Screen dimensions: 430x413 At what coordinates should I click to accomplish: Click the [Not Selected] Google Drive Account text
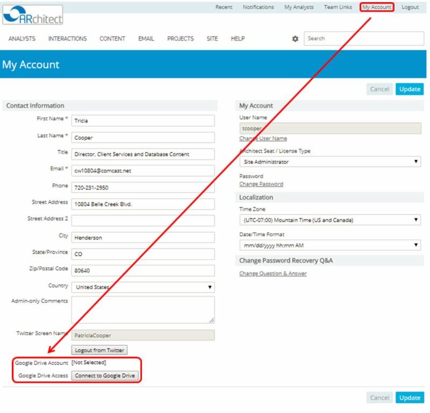(x=89, y=363)
